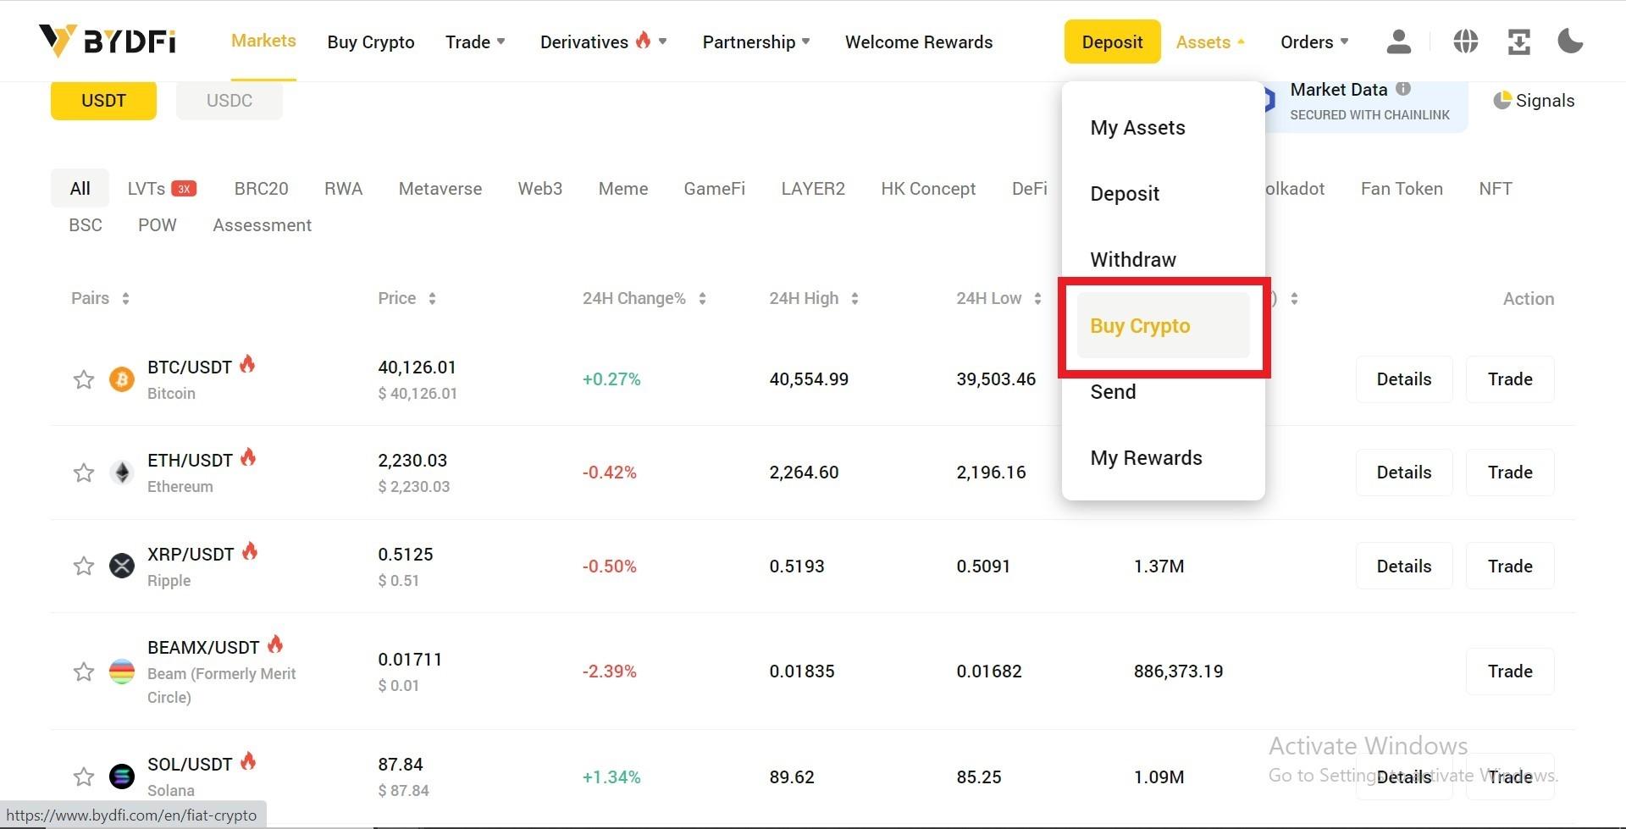Switch to the Fan Token category
Viewport: 1626px width, 829px height.
[x=1402, y=189]
